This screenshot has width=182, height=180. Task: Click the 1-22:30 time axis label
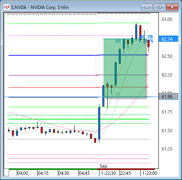click(108, 173)
